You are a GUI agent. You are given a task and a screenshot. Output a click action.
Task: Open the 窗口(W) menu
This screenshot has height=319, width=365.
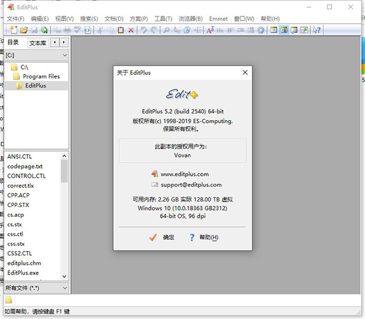click(x=244, y=19)
